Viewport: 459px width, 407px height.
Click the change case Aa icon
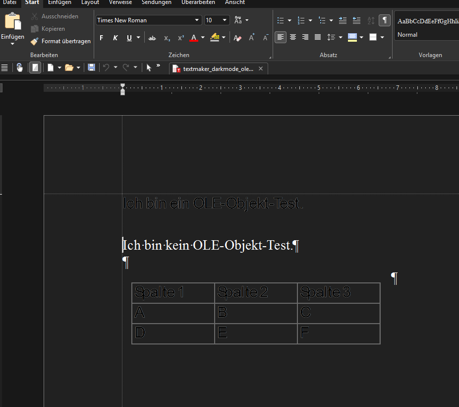[238, 20]
